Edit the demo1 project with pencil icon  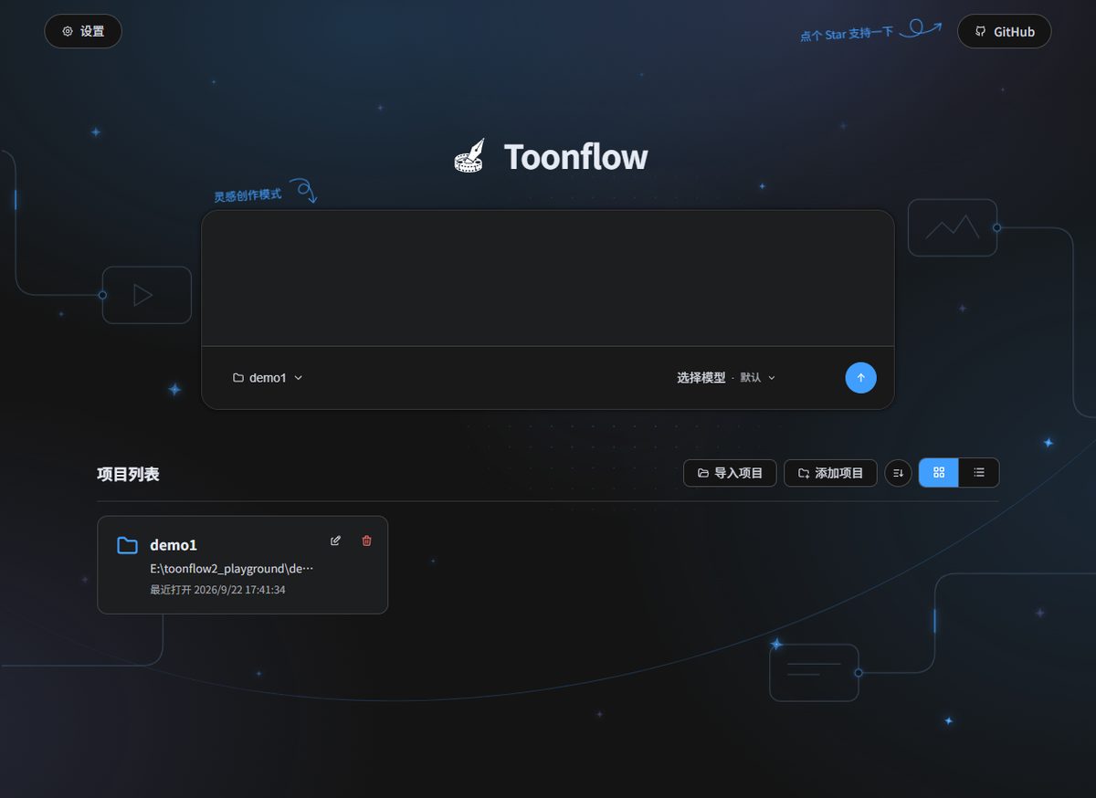pyautogui.click(x=335, y=541)
